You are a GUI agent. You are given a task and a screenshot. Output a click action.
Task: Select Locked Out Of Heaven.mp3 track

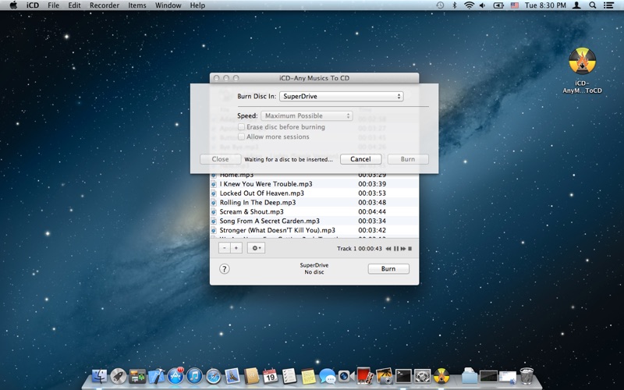tap(314, 193)
